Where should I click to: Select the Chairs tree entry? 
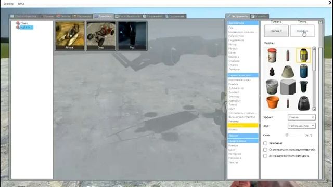coord(24,23)
